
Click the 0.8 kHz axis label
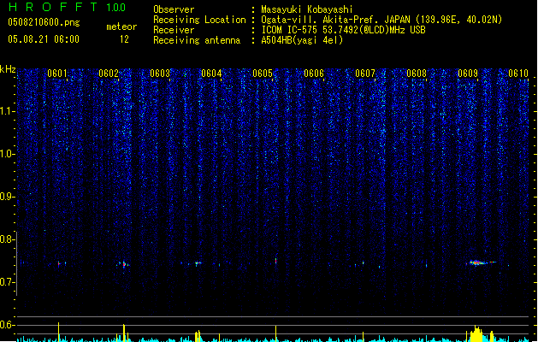point(7,239)
